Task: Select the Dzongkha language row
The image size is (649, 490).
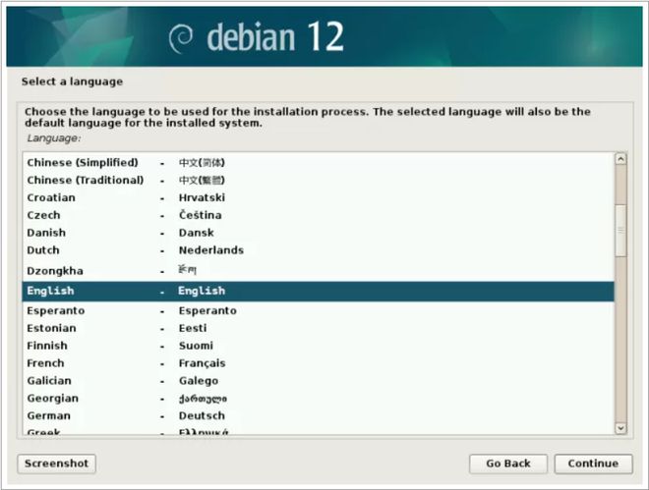Action: coord(318,271)
